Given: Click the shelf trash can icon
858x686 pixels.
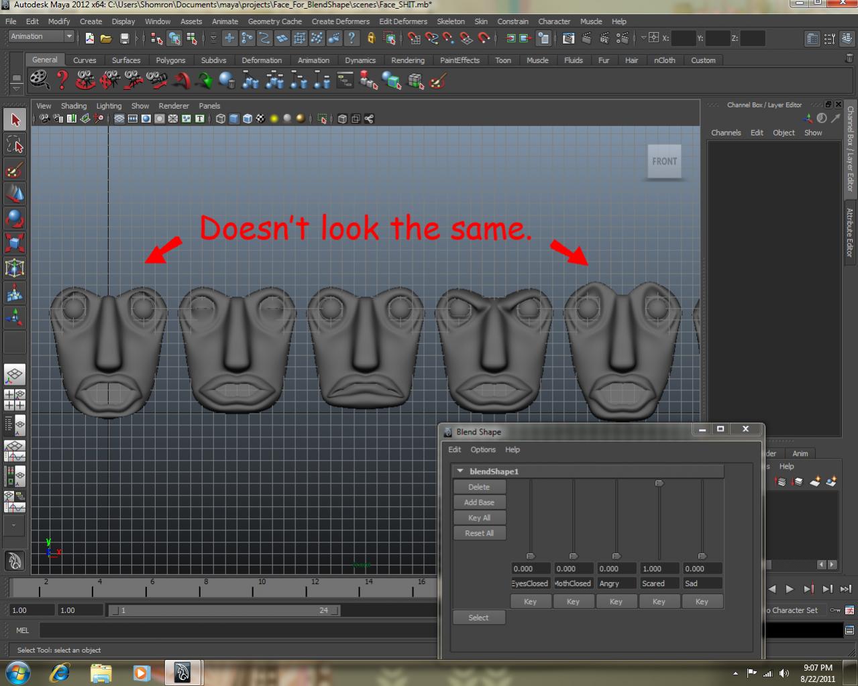Looking at the screenshot, I should pyautogui.click(x=850, y=59).
